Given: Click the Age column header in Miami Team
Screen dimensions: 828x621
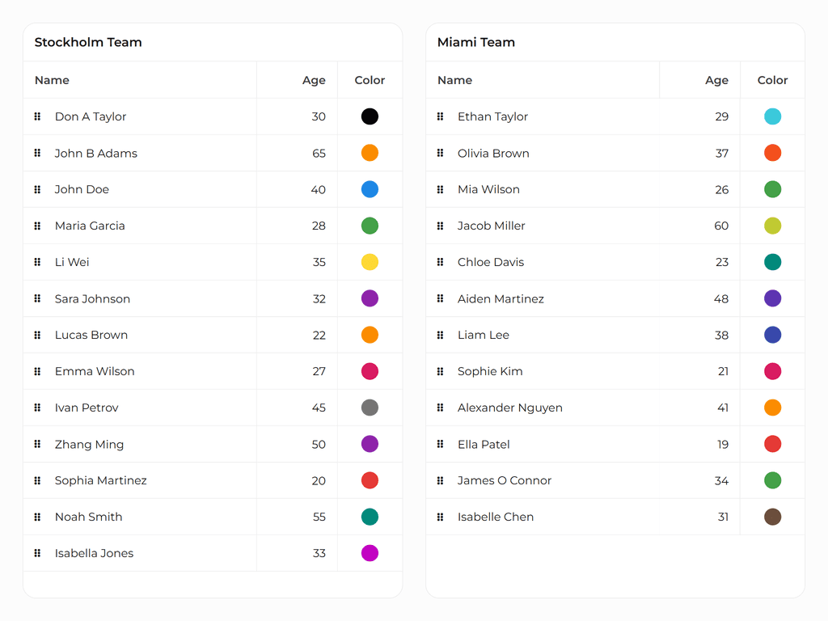Looking at the screenshot, I should (716, 80).
